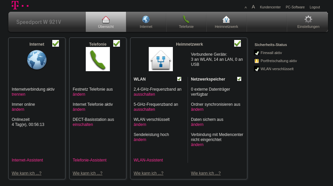Switch to the Einstellungen tab
Viewport: 333px width, 186px height.
(308, 22)
